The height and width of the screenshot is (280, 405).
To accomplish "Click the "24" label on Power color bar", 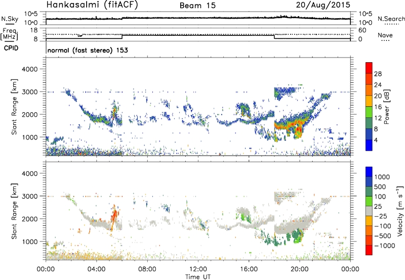I will pyautogui.click(x=378, y=85).
